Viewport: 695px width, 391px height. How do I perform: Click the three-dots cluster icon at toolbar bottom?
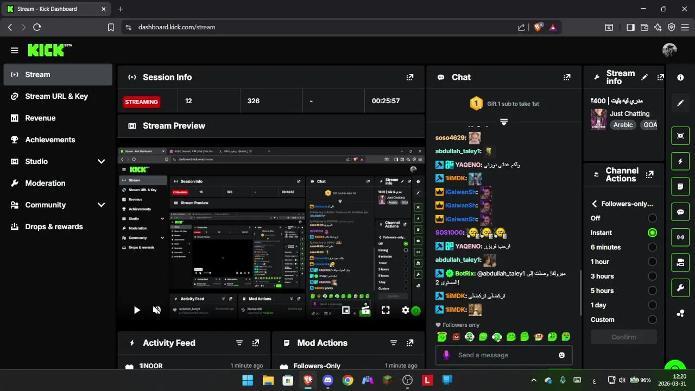[680, 313]
